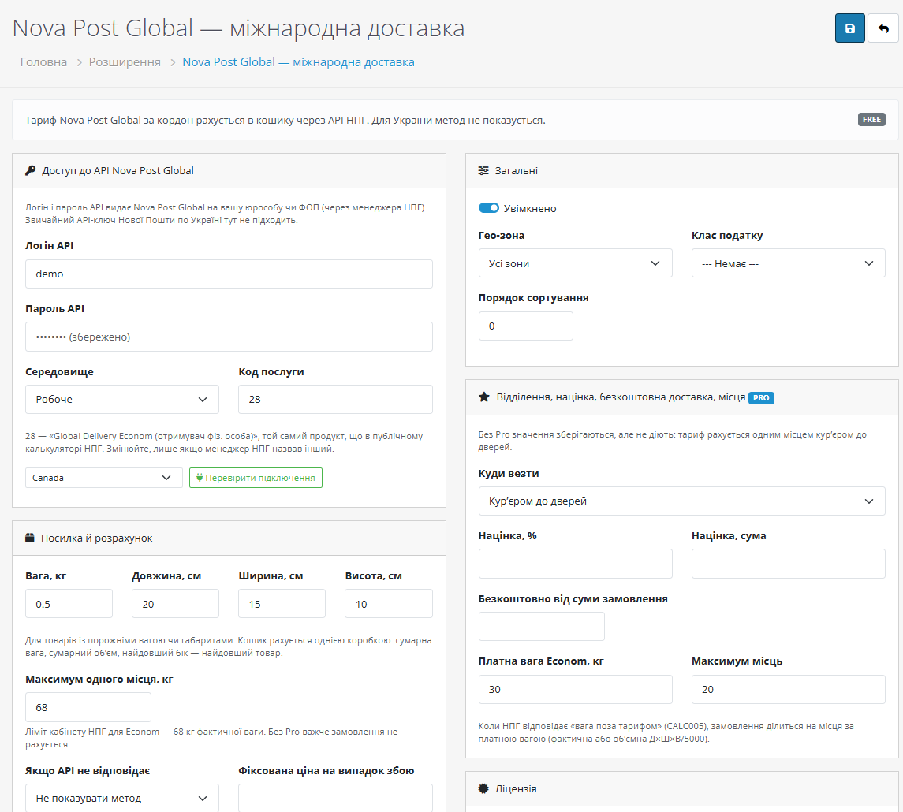Go to Розширення breadcrumb link
The height and width of the screenshot is (812, 903).
(x=125, y=62)
